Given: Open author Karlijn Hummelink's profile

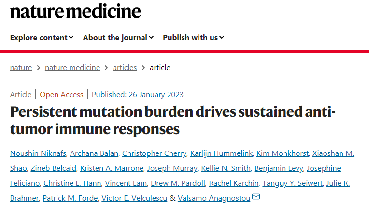Looking at the screenshot, I should click(x=220, y=154).
